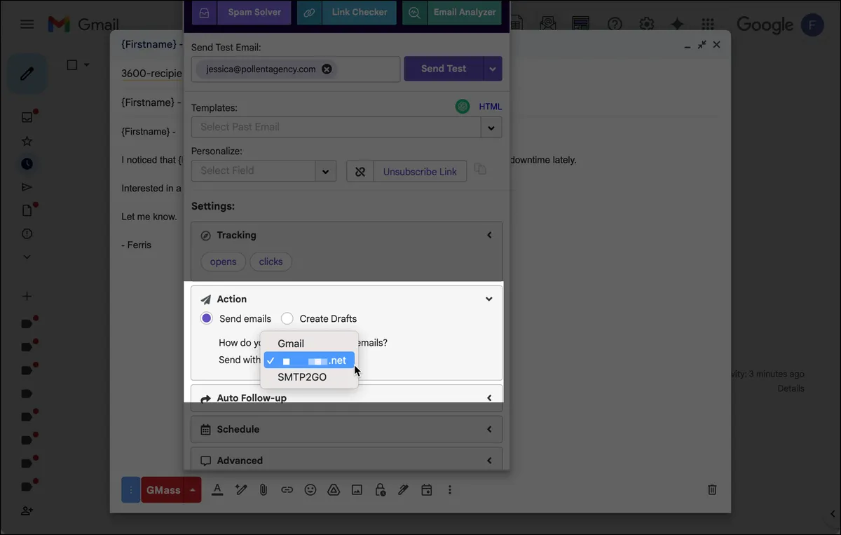Screen dimensions: 841x535
Task: Click the Send Test button
Action: pyautogui.click(x=444, y=69)
